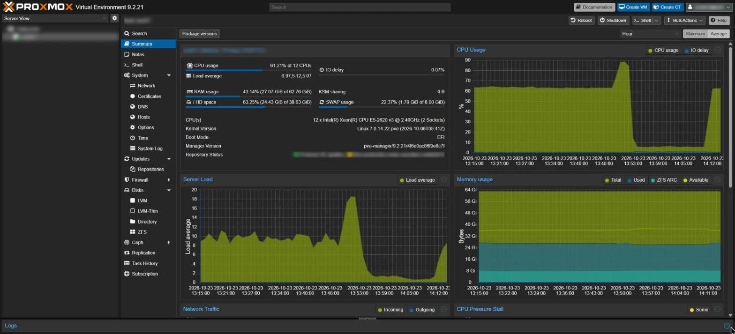Toggle CPU usage series in legend
The width and height of the screenshot is (735, 334).
point(663,50)
